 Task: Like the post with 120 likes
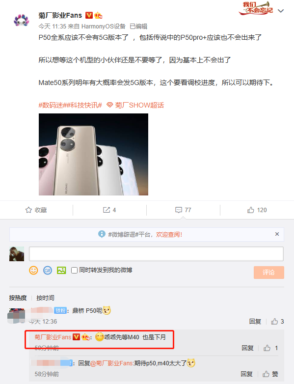pyautogui.click(x=257, y=210)
